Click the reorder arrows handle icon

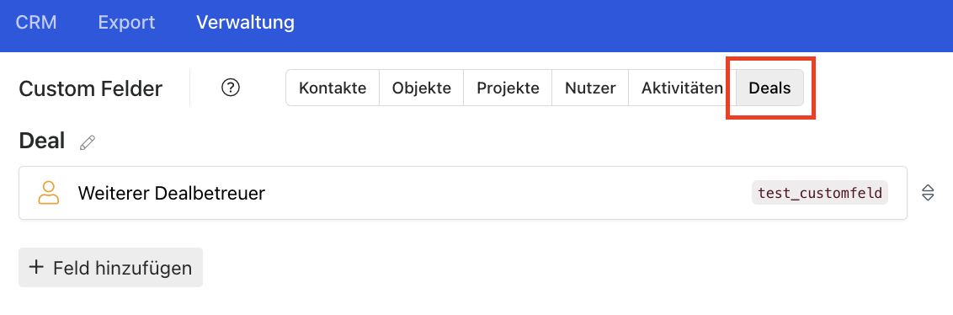tap(928, 193)
